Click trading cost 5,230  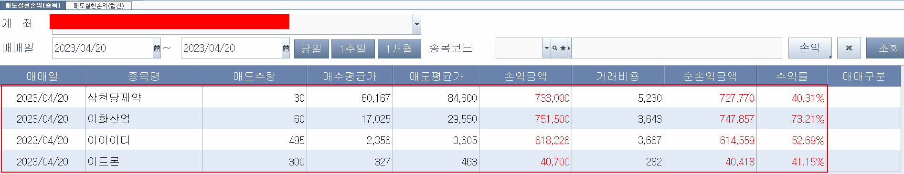click(650, 98)
